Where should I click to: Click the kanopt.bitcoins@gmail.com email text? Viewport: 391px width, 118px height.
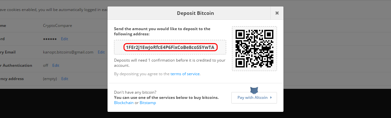[68, 52]
